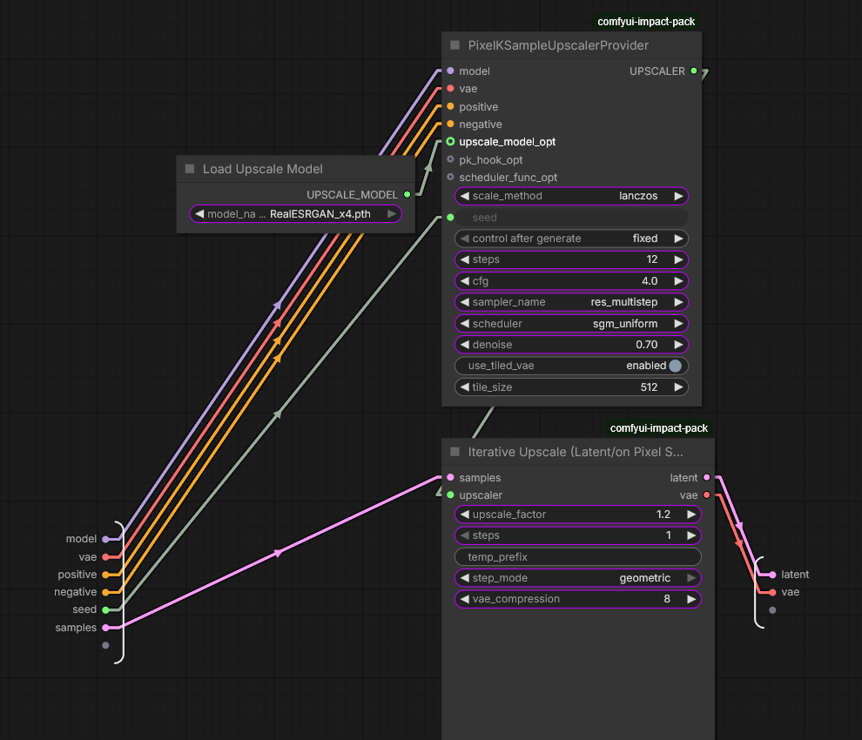Open the scheduler sgm_uniform dropdown

[571, 323]
